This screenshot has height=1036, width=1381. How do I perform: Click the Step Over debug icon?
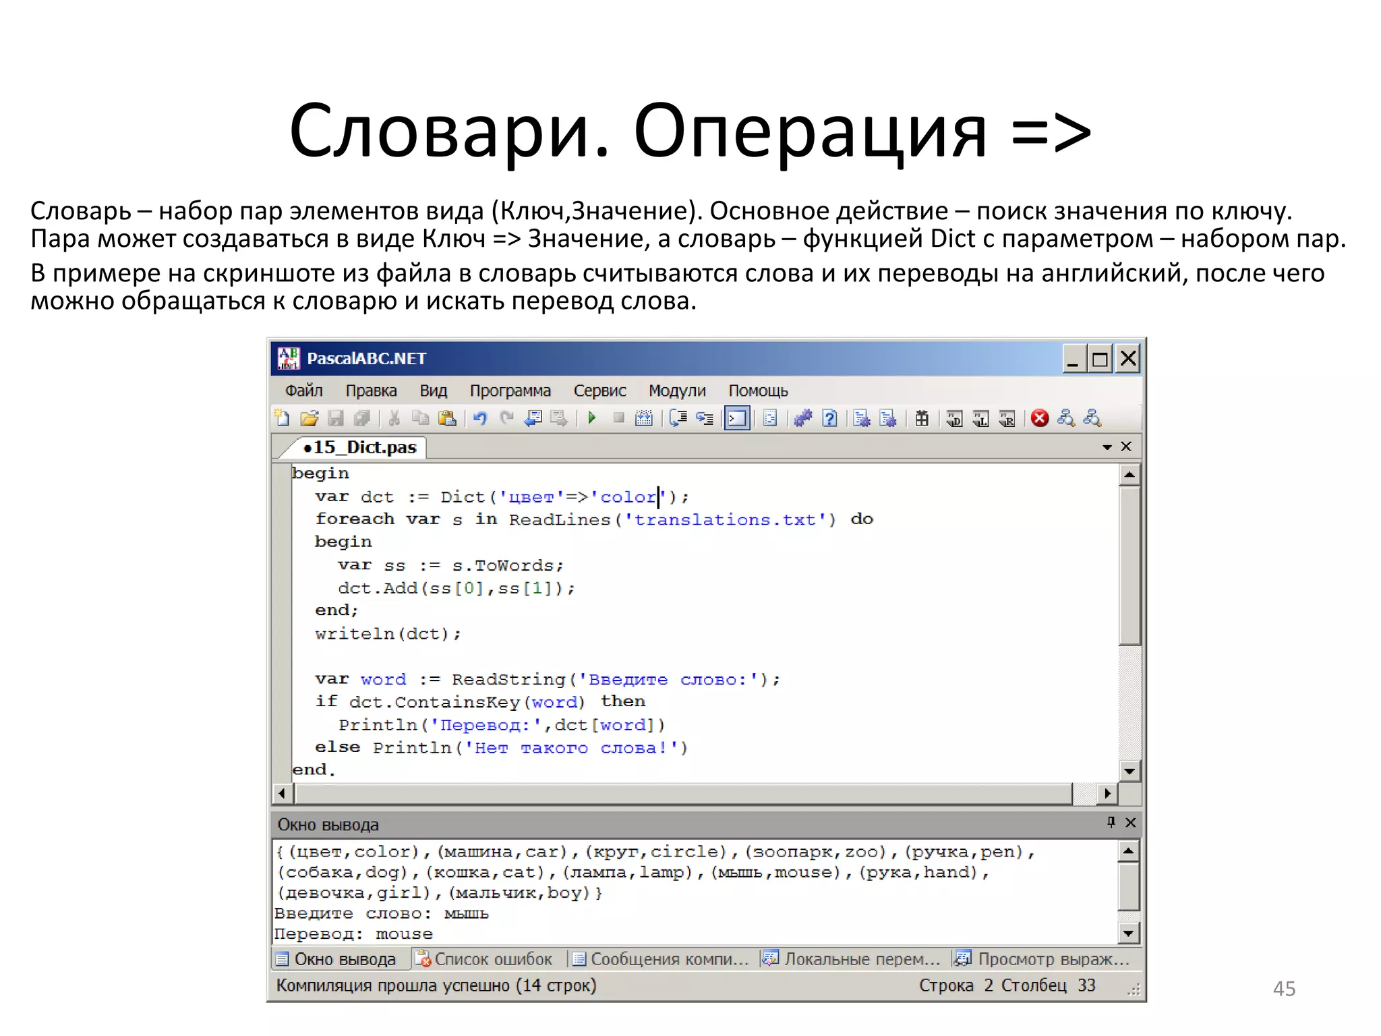(x=678, y=418)
